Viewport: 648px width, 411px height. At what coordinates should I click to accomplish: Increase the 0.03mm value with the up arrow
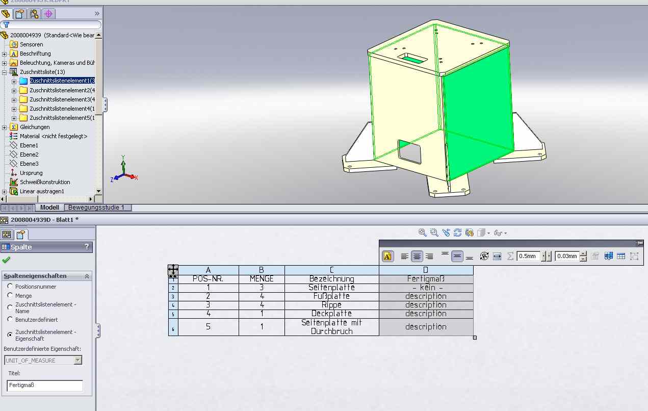[583, 254]
